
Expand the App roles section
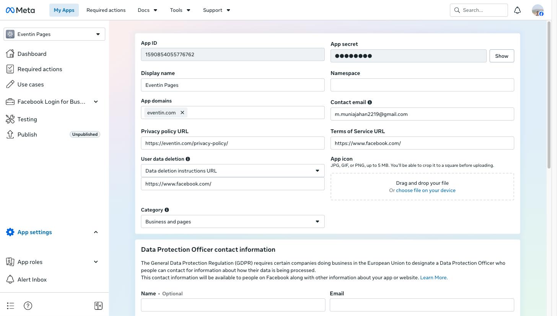(96, 262)
